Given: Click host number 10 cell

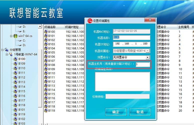Looking at the screenshot, I should [x=180, y=69].
